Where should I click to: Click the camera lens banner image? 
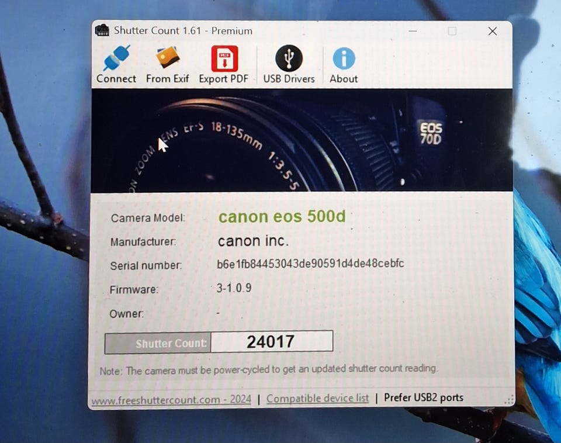pyautogui.click(x=302, y=140)
